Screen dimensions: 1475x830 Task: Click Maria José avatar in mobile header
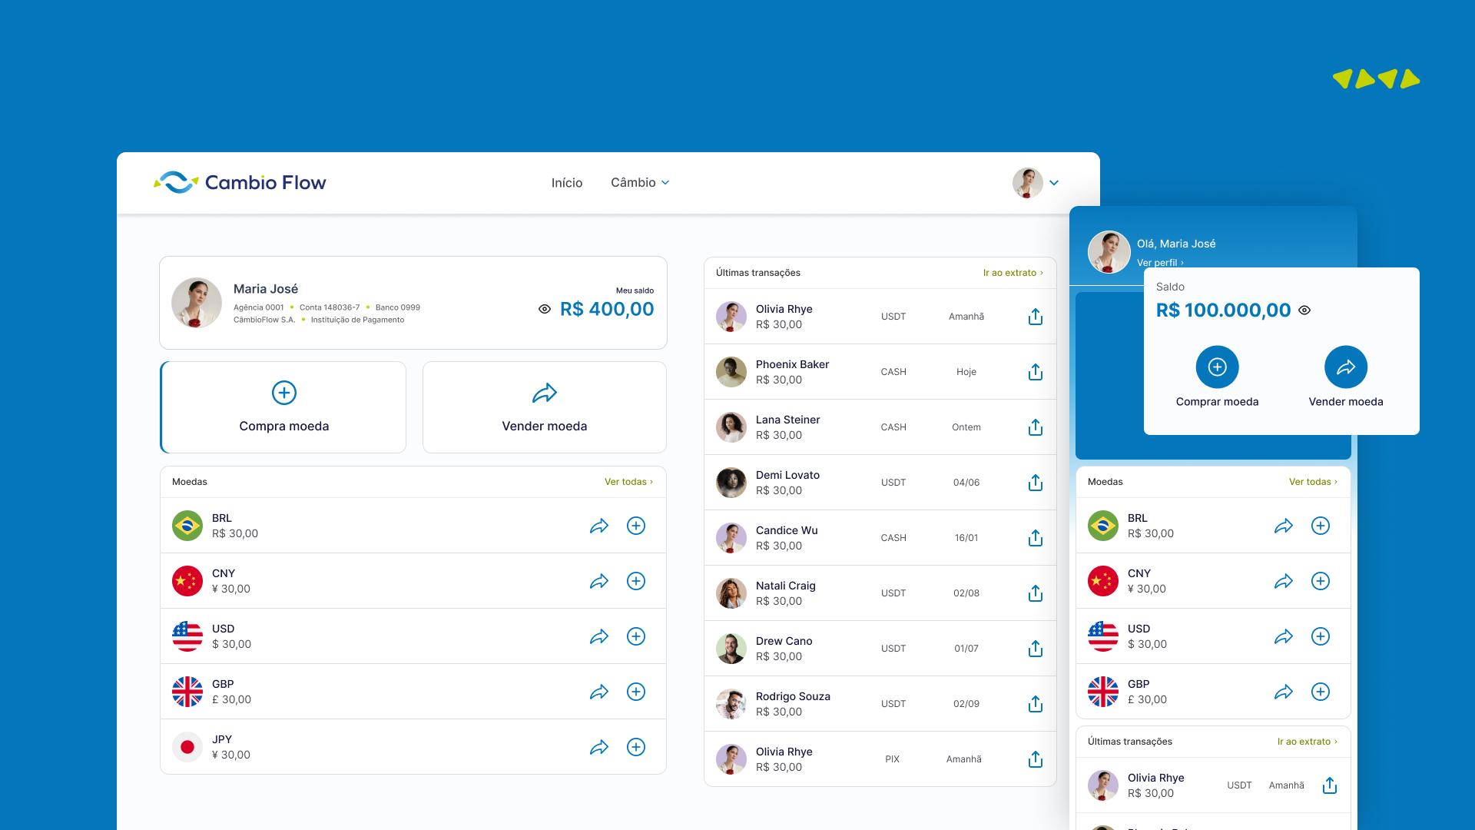coord(1109,252)
